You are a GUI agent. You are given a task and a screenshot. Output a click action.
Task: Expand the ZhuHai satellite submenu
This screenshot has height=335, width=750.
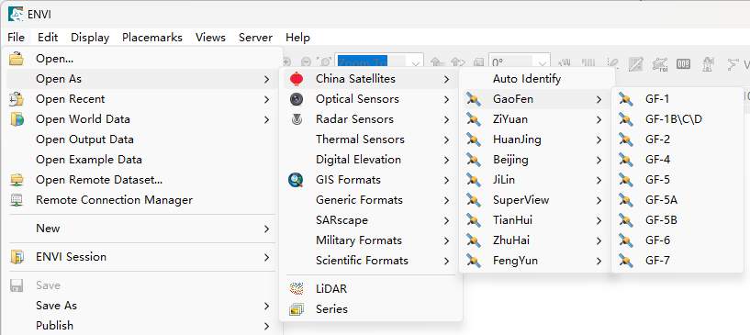pyautogui.click(x=536, y=240)
